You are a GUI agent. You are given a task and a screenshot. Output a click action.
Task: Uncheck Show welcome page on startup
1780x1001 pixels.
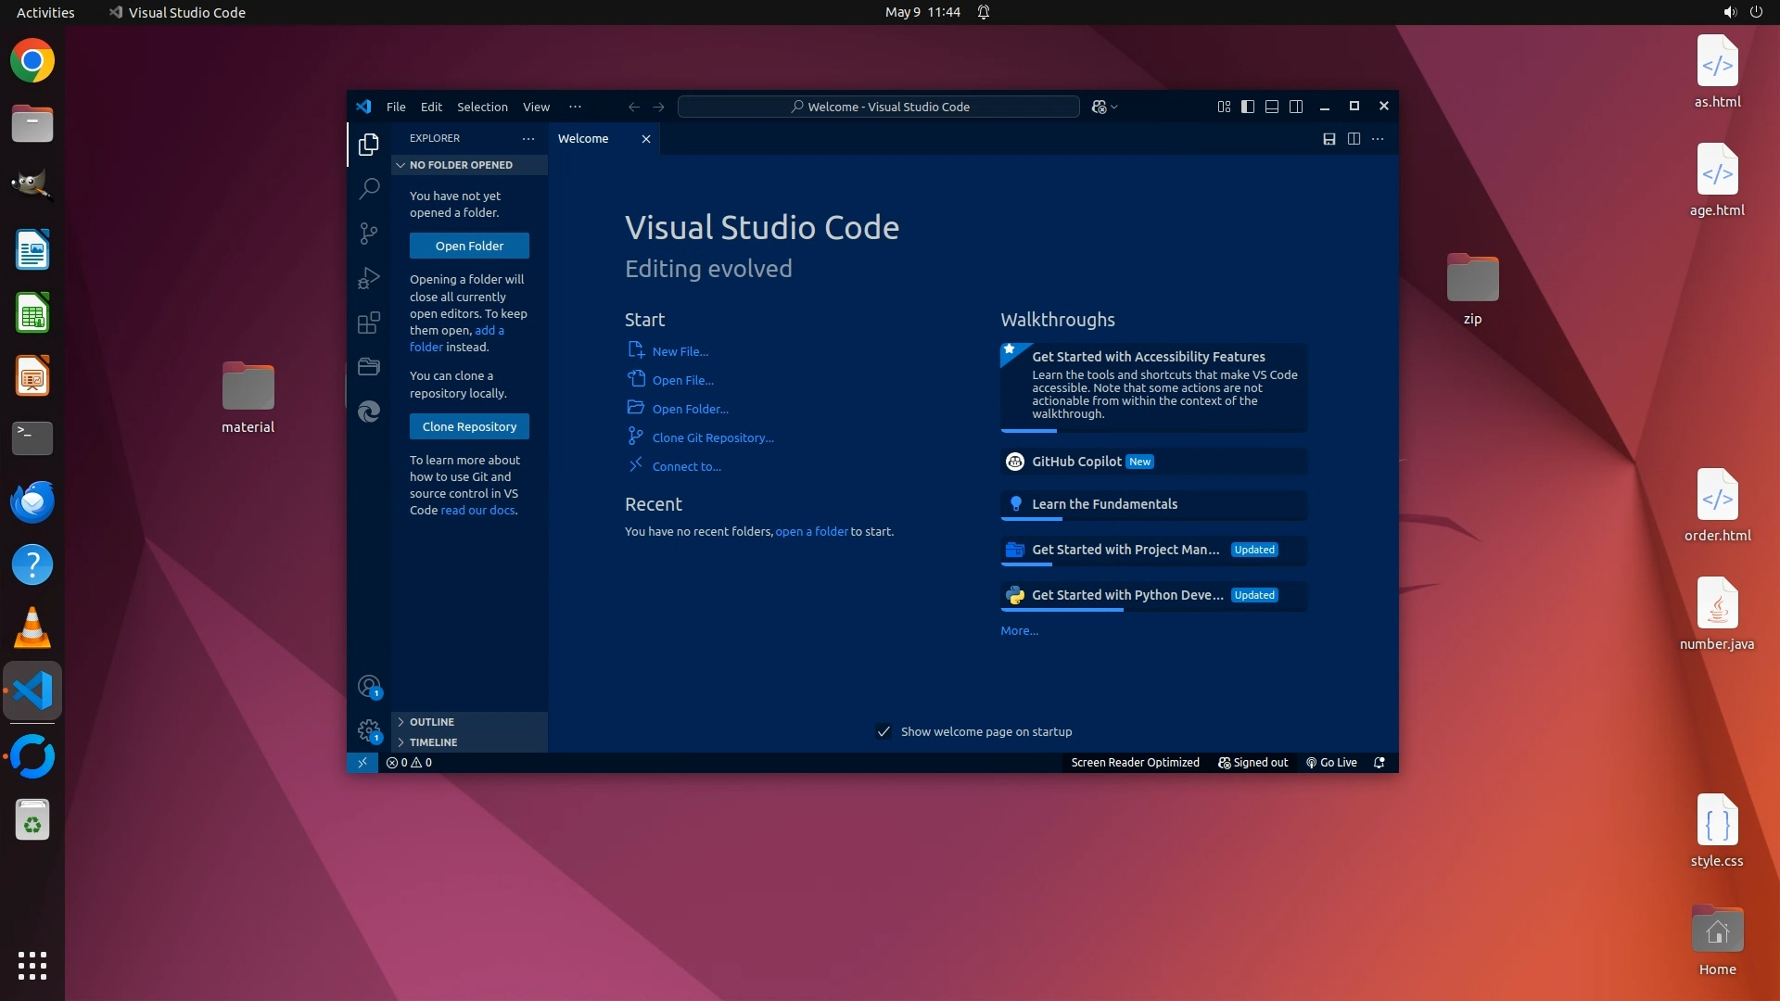[884, 731]
